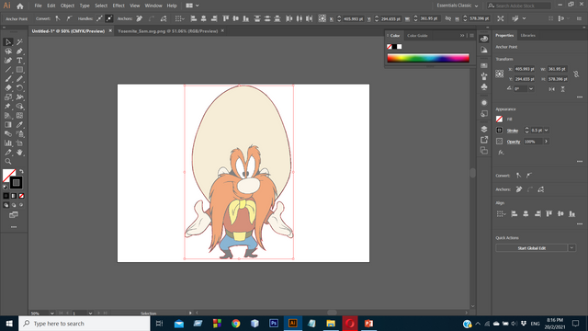Open zoom level dropdown in status bar

coord(51,313)
